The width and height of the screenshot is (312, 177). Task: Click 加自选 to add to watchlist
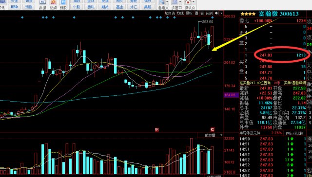(x=170, y=13)
